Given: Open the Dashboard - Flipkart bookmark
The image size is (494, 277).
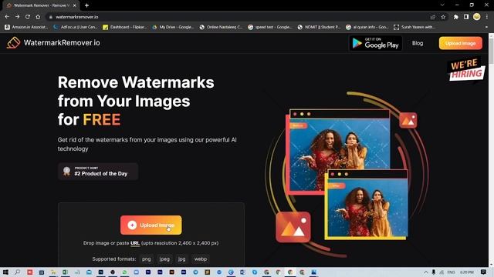Looking at the screenshot, I should [125, 28].
